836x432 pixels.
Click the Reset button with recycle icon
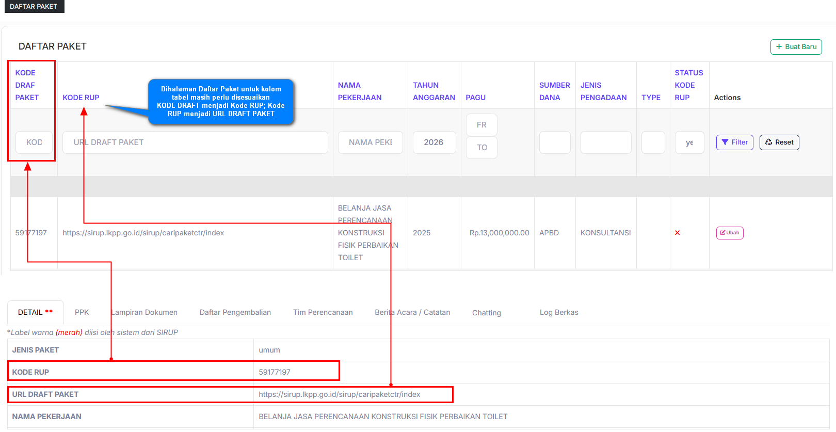tap(779, 142)
